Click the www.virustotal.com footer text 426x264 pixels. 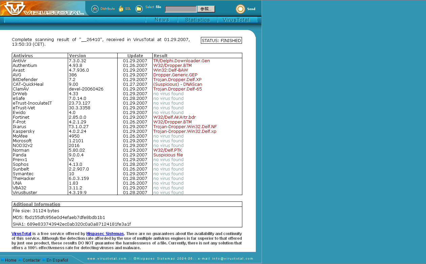pyautogui.click(x=106, y=259)
